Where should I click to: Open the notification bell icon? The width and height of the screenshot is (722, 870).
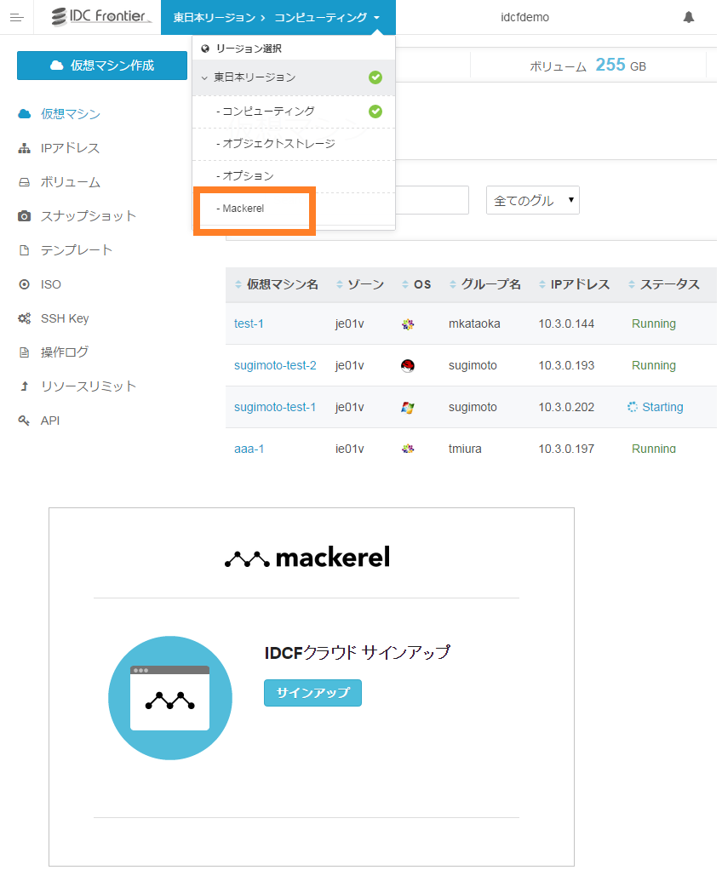click(x=689, y=16)
